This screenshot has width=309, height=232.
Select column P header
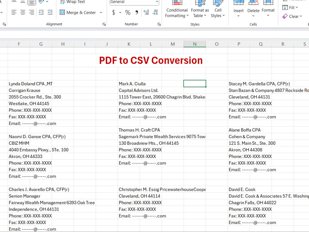239,44
